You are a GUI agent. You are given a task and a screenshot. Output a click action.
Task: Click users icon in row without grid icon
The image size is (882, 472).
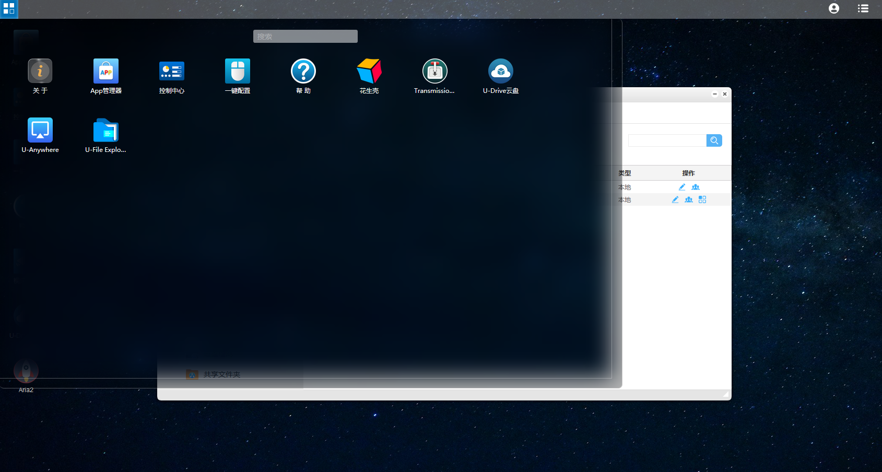tap(696, 187)
